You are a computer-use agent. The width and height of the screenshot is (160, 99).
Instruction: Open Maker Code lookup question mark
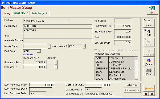click(x=49, y=46)
